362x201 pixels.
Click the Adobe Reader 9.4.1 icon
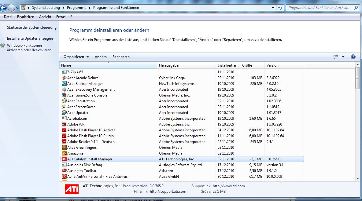tap(64, 141)
